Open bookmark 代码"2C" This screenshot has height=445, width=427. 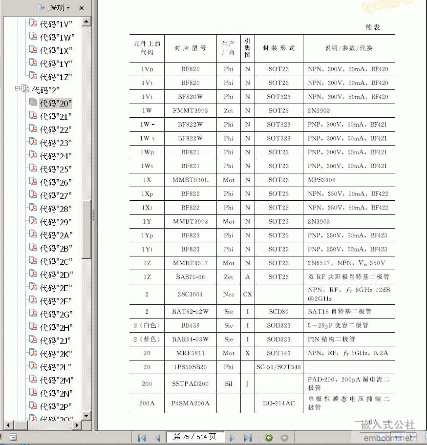coord(56,262)
